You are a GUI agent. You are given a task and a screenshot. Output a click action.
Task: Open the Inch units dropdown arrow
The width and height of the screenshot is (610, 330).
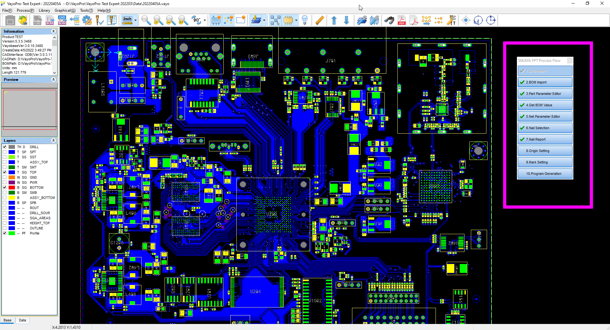[135, 20]
